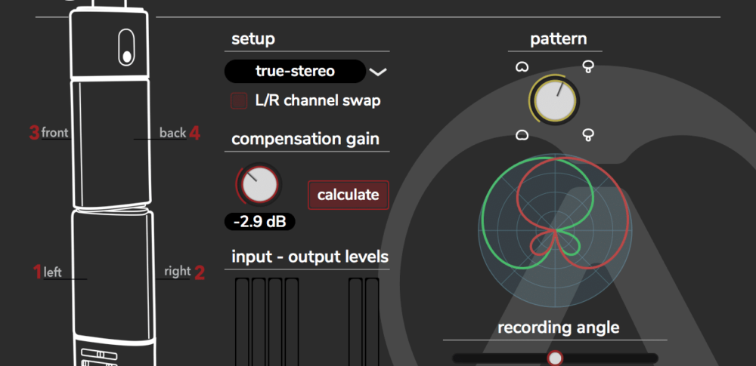Screen dimensions: 756x366
Task: Click the 'pattern' section heading
Action: point(559,39)
